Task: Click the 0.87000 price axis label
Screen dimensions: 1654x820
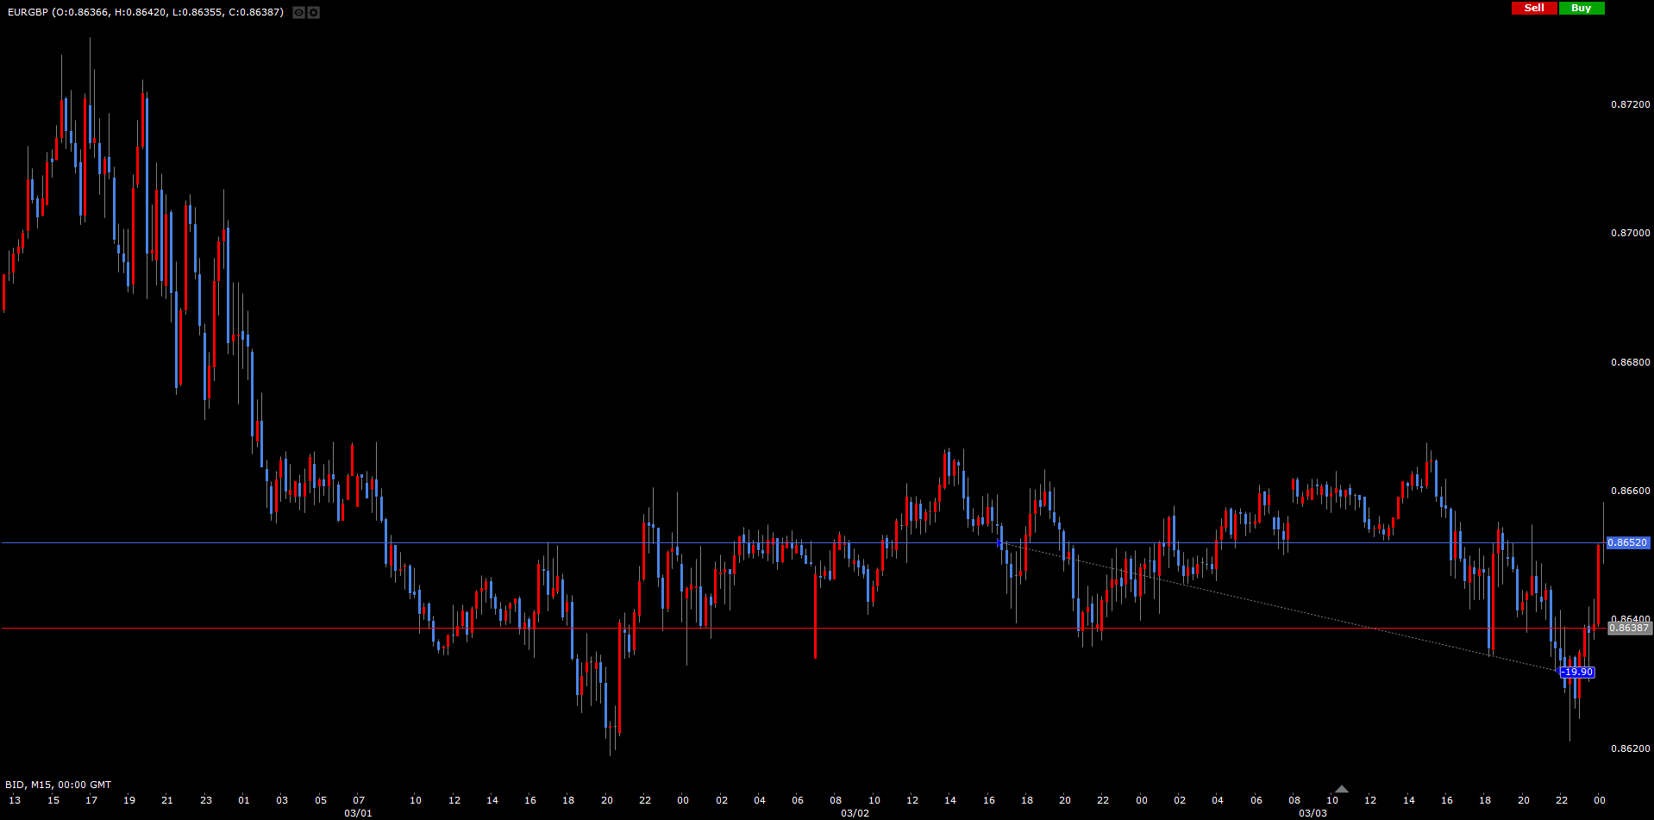Action: pos(1630,233)
